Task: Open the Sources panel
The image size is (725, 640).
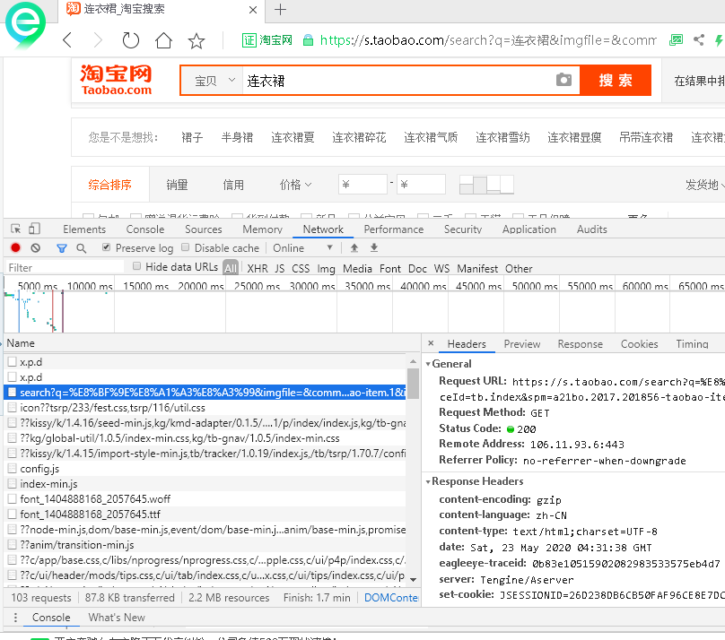Action: (x=204, y=229)
